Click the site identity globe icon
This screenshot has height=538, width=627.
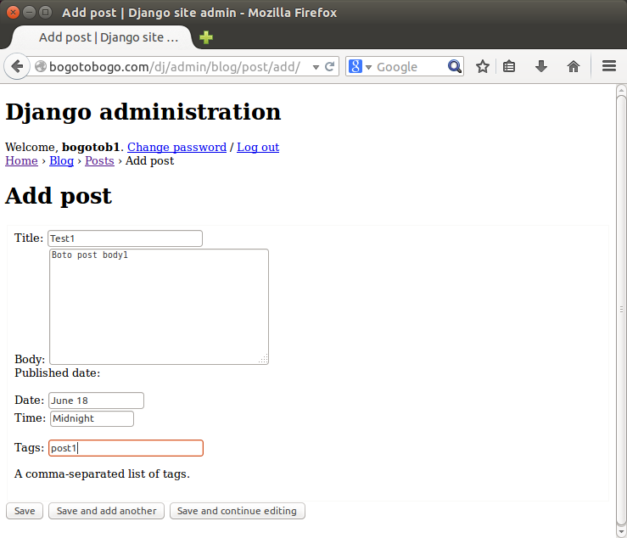(41, 66)
